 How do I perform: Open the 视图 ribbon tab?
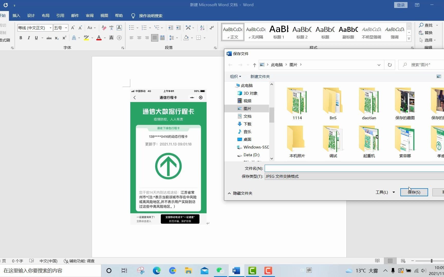[x=104, y=16]
